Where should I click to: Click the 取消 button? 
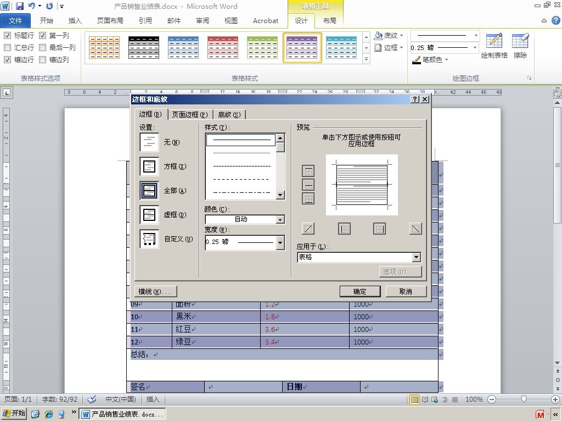point(406,291)
